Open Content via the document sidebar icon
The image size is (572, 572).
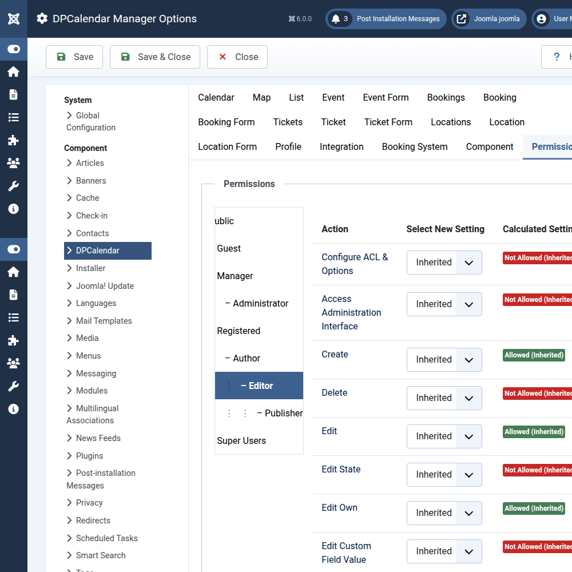pyautogui.click(x=14, y=94)
